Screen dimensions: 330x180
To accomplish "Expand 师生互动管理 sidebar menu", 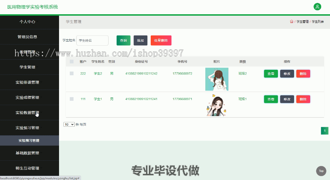I will pyautogui.click(x=27, y=168).
